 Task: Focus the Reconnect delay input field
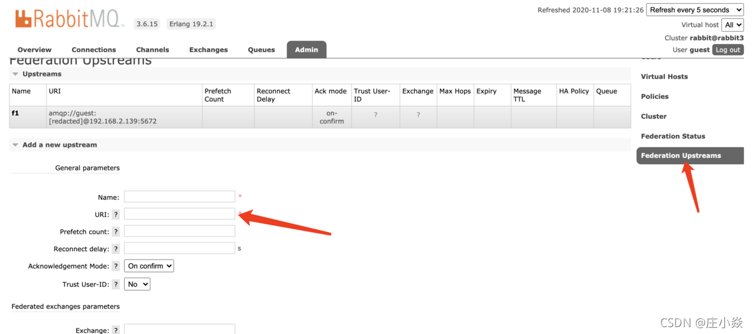point(179,248)
